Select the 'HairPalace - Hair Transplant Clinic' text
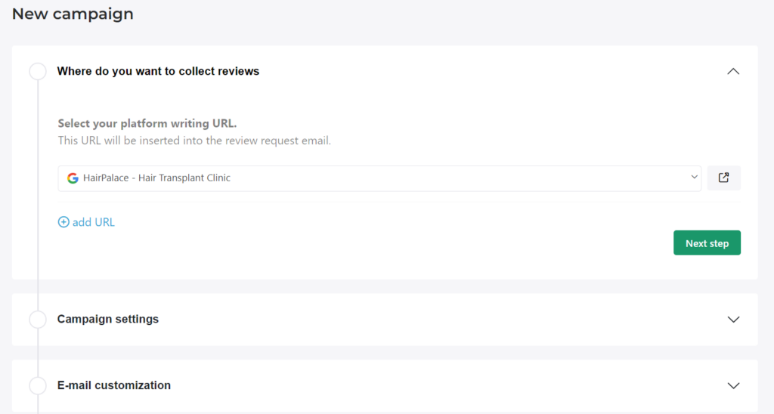Image resolution: width=774 pixels, height=414 pixels. 156,178
